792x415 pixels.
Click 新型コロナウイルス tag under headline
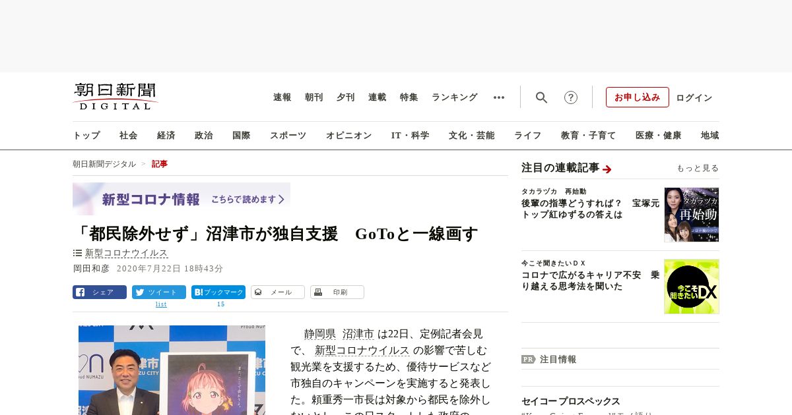(x=127, y=253)
